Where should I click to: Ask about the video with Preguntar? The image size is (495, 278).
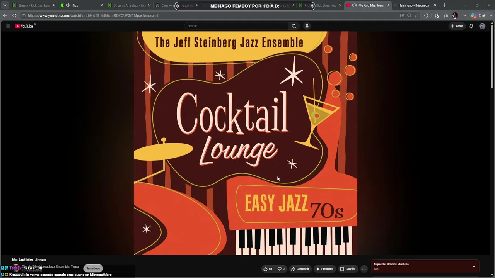(x=324, y=269)
